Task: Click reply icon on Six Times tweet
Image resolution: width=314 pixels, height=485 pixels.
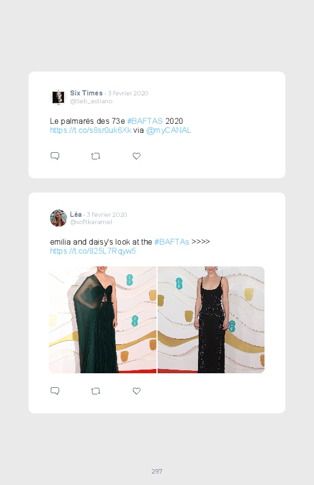Action: tap(55, 156)
